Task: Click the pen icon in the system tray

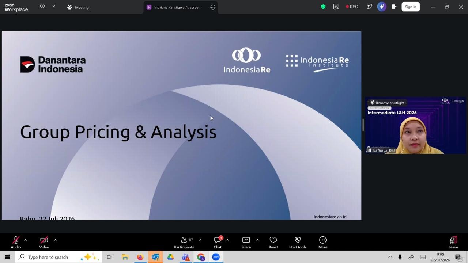Action: (x=411, y=257)
